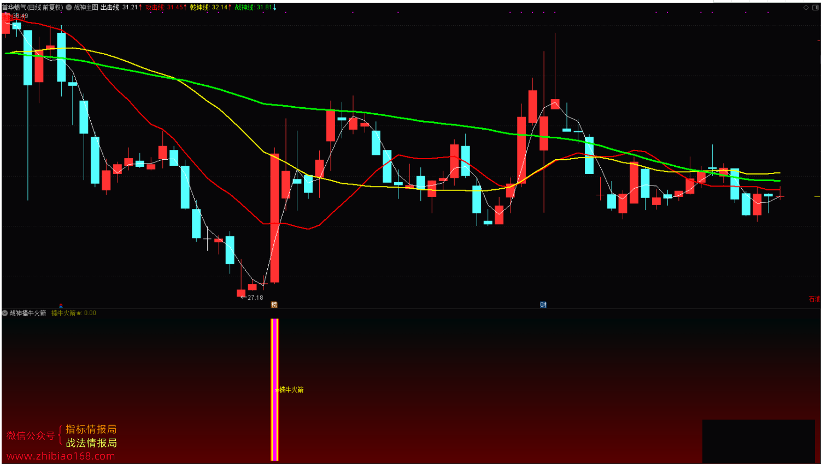The height and width of the screenshot is (465, 821).
Task: Click the 27.18 lowest price label
Action: pos(255,298)
